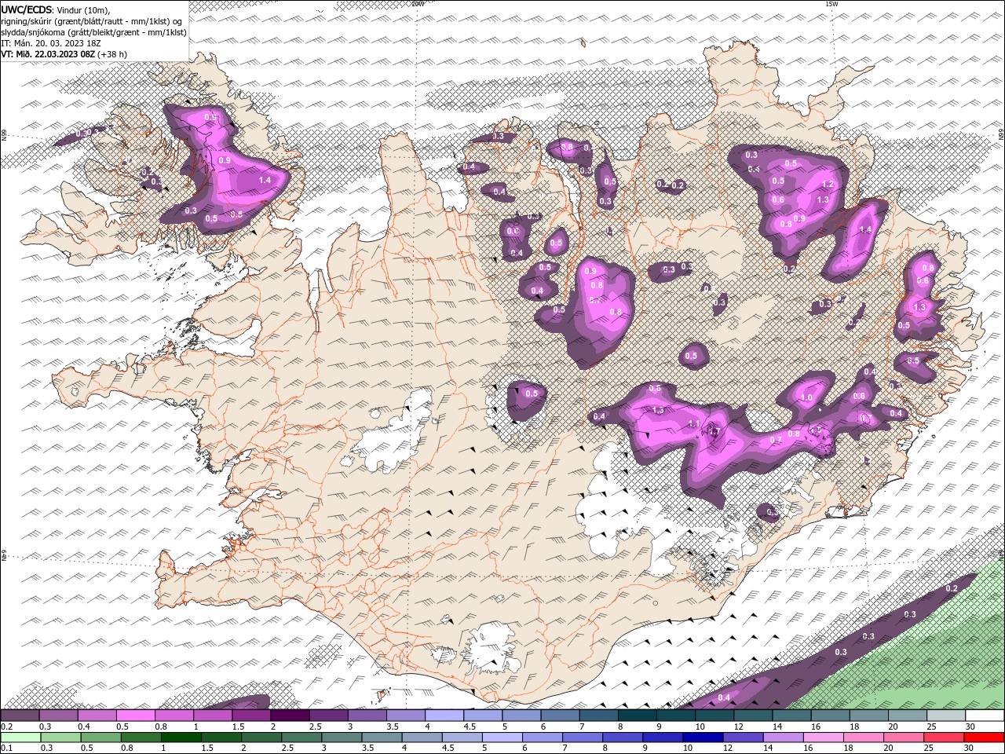Click the '15W' longitude label at top

(x=831, y=3)
